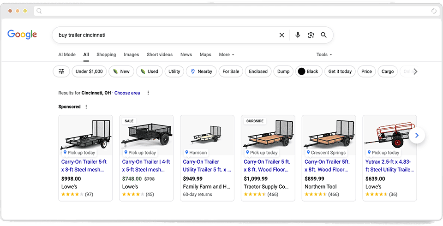Click the location pin on the Harrison label
This screenshot has height=226, width=443.
pyautogui.click(x=186, y=152)
